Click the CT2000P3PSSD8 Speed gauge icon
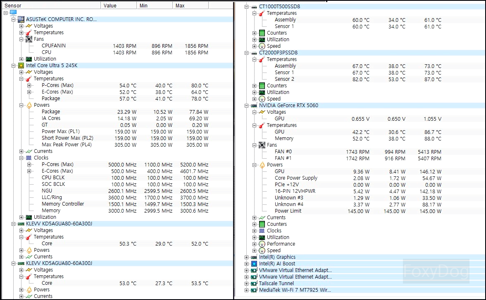This screenshot has width=486, height=300. (262, 99)
